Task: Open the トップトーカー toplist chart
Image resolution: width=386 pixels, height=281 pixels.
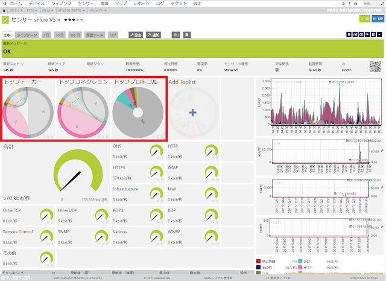Action: tap(28, 112)
